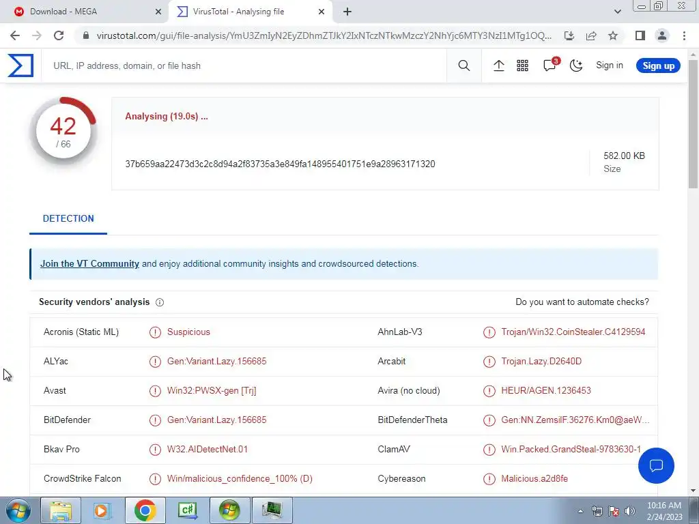Click the share page icon
The height and width of the screenshot is (524, 699).
[x=591, y=35]
